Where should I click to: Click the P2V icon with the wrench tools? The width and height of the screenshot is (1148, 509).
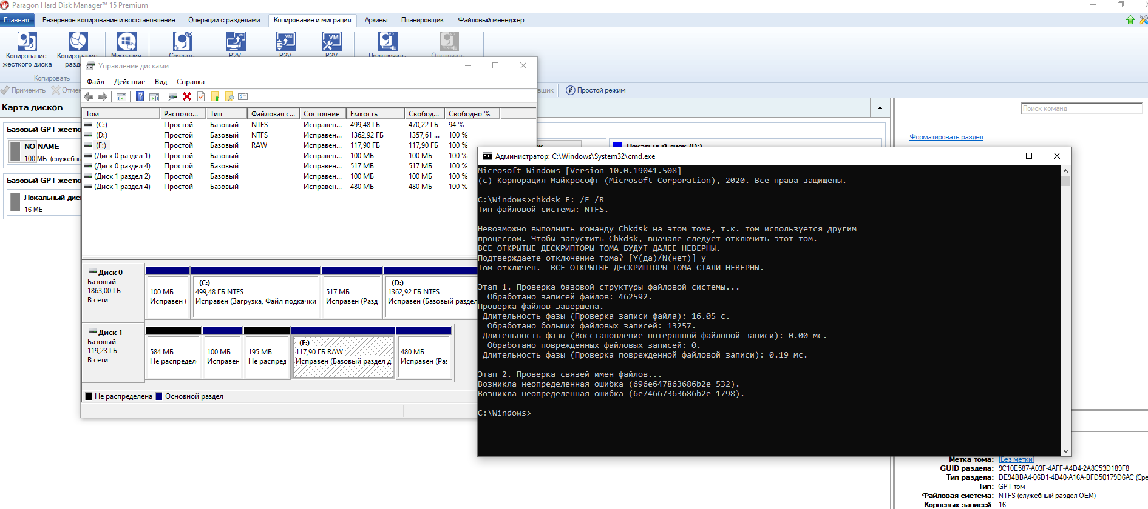(x=331, y=41)
